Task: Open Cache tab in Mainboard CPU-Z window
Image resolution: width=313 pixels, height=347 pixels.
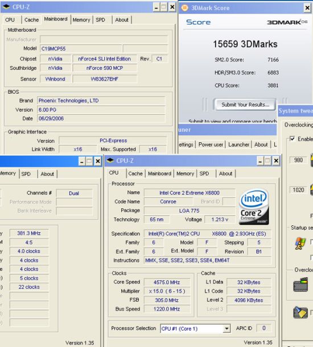Action: click(31, 20)
